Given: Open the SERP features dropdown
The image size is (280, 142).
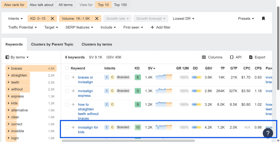Looking at the screenshot, I should [79, 27].
